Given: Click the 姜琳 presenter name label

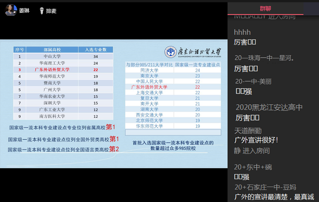Looking at the screenshot, I should tap(22, 10).
